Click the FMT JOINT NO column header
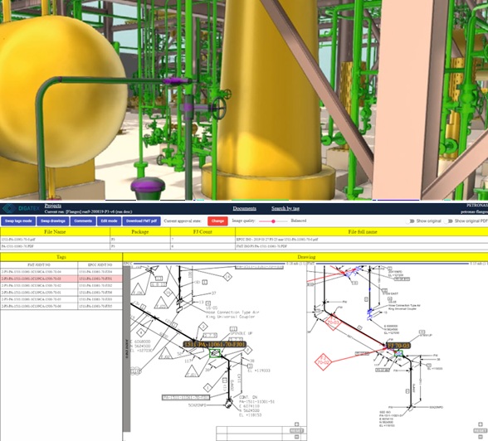 (x=39, y=265)
